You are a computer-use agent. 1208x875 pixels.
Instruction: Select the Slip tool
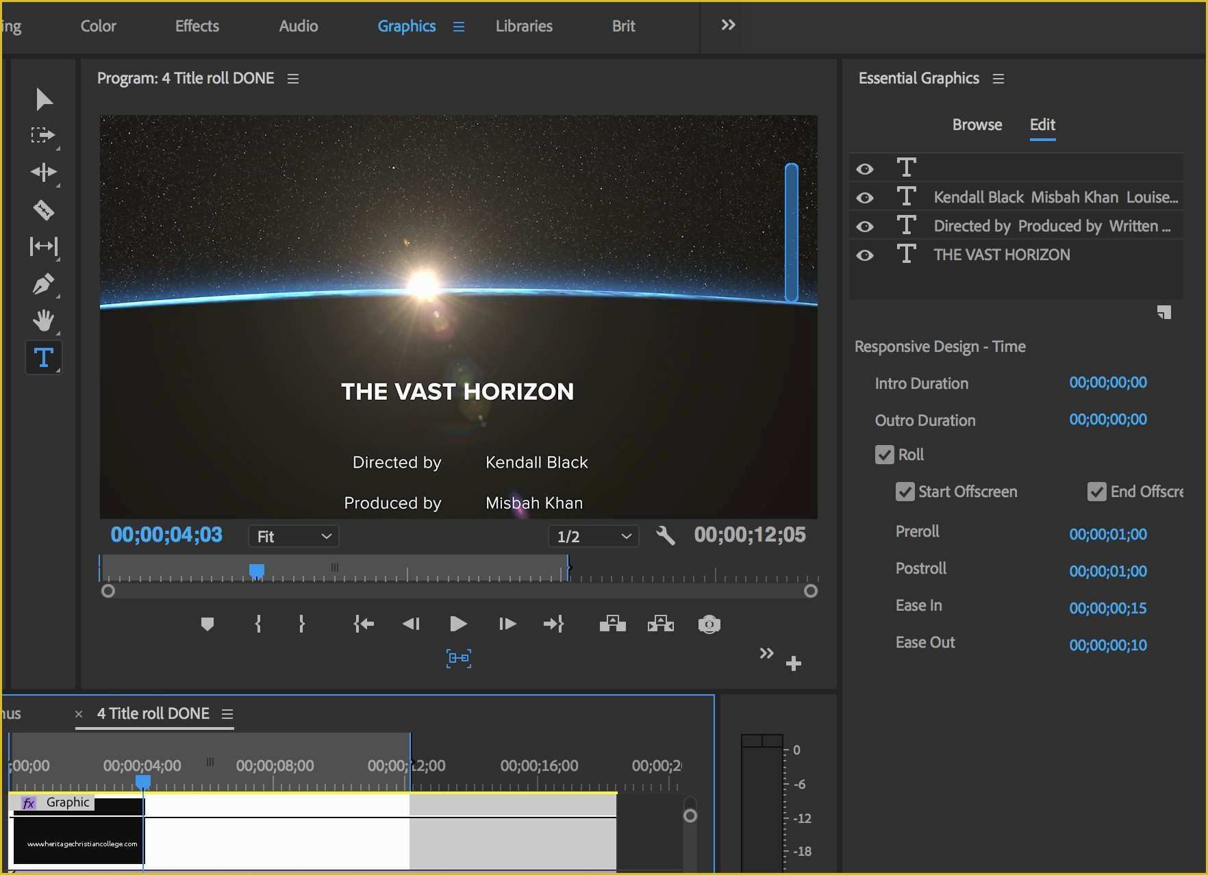coord(44,246)
